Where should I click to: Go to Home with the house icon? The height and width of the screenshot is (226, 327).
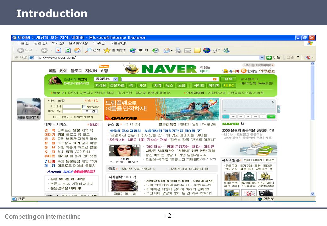tap(77, 50)
